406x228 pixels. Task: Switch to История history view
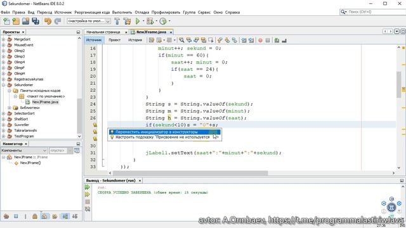pyautogui.click(x=135, y=40)
